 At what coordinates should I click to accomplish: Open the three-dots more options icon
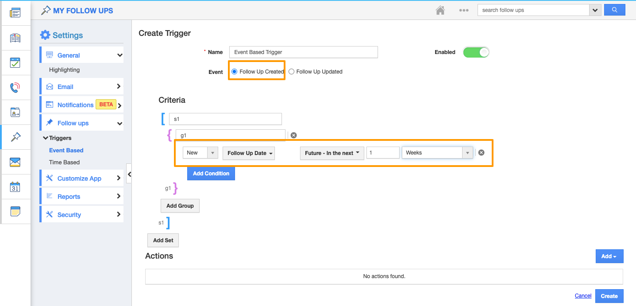[464, 10]
